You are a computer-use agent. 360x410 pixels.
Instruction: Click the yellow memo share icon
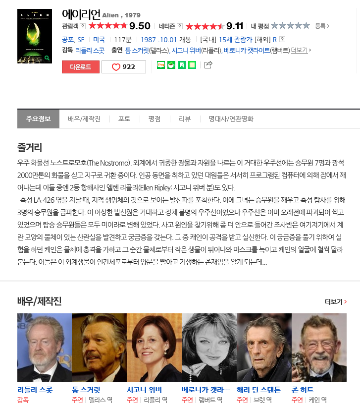click(192, 65)
